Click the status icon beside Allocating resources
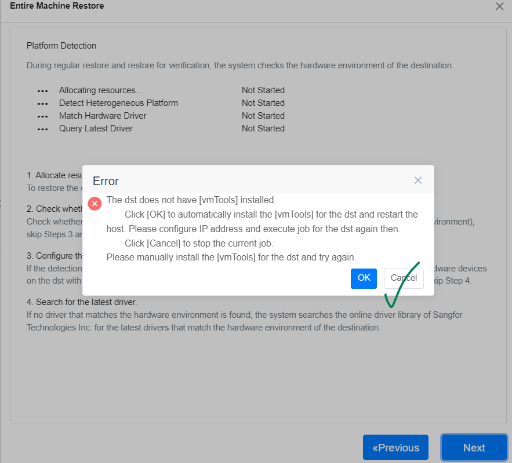512x463 pixels. (x=42, y=90)
